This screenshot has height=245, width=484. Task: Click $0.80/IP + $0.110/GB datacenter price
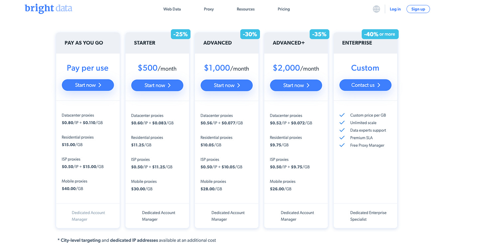[x=82, y=123]
